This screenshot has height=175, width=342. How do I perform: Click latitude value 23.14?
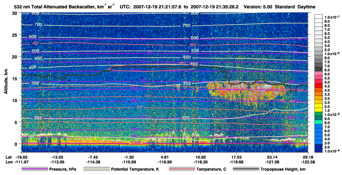[272, 157]
